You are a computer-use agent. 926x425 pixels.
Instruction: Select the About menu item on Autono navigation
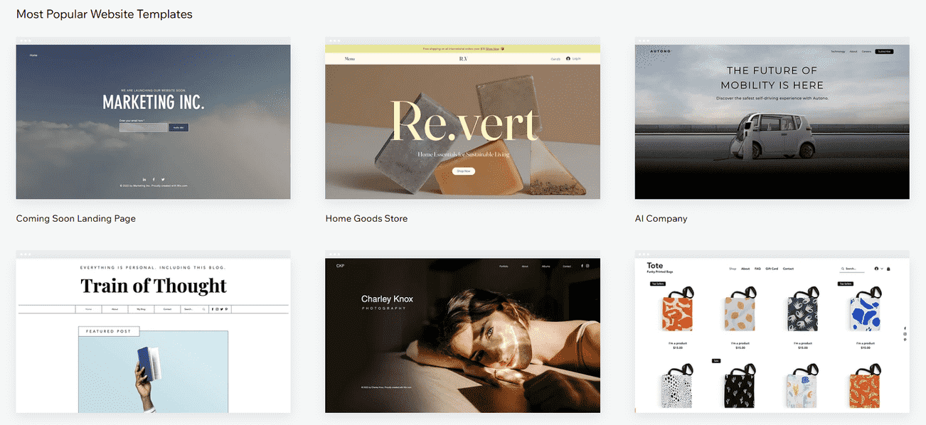point(853,51)
